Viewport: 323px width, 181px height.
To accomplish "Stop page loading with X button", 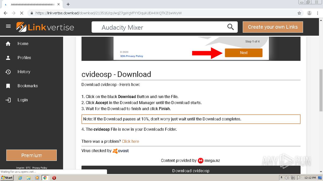I will tap(22, 13).
